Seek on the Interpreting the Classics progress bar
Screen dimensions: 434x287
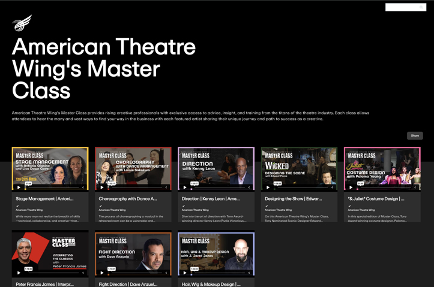pos(52,273)
